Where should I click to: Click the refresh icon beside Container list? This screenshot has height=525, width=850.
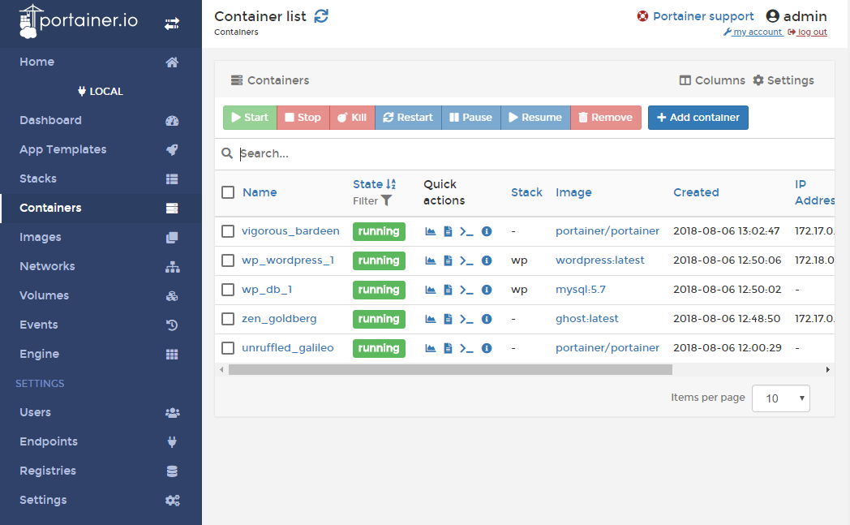coord(322,16)
